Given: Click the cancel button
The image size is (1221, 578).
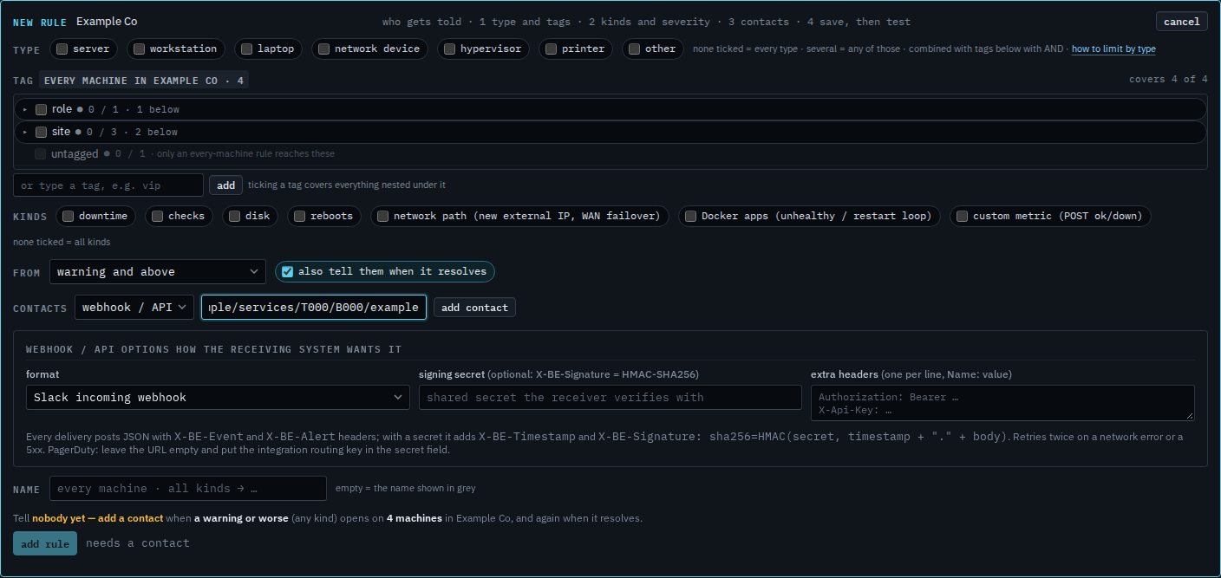Looking at the screenshot, I should [x=1181, y=22].
